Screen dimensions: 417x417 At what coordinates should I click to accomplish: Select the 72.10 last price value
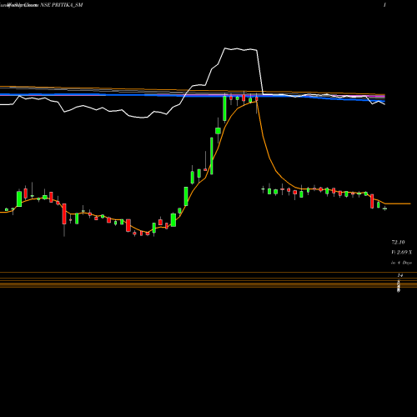point(398,243)
